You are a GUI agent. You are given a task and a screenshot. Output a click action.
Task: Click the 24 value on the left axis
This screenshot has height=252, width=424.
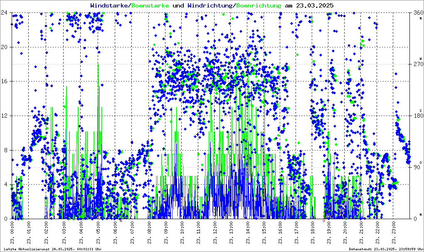click(5, 12)
